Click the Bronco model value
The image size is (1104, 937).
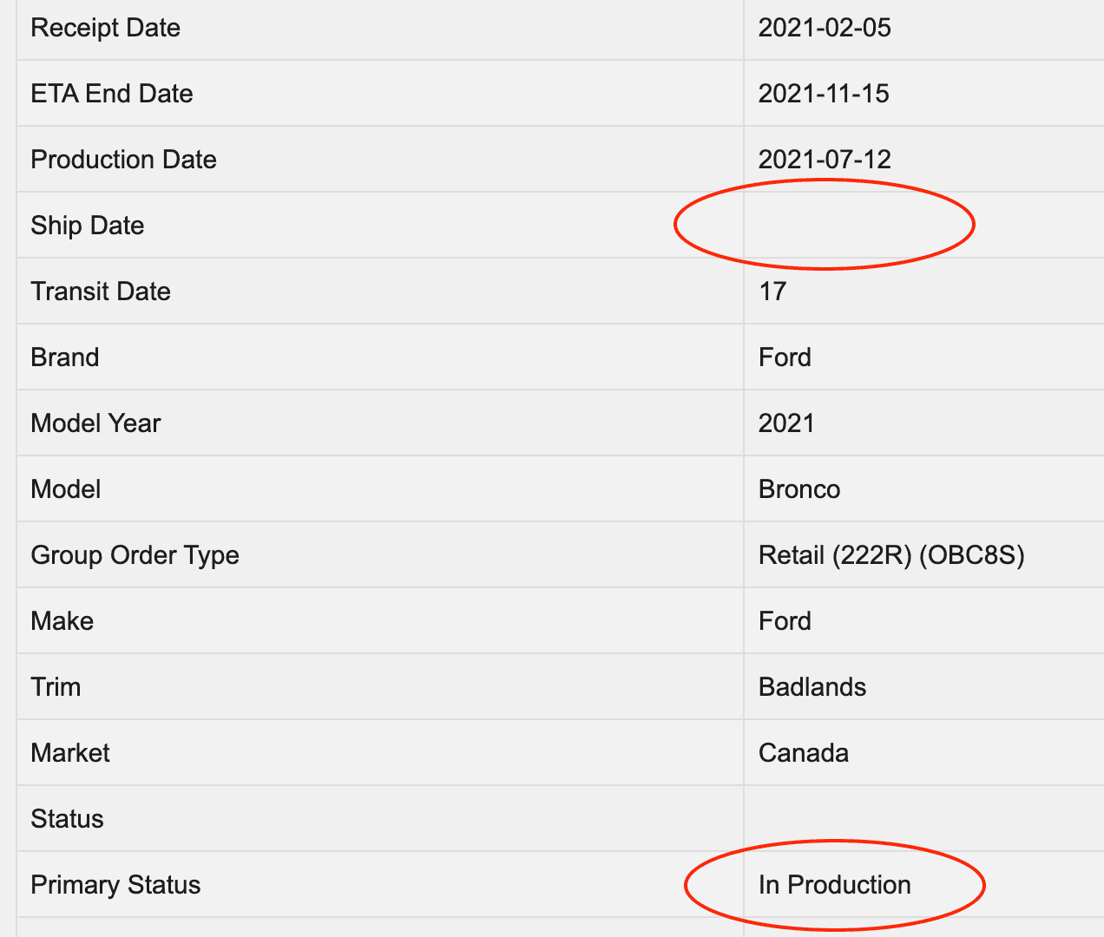[x=799, y=489]
